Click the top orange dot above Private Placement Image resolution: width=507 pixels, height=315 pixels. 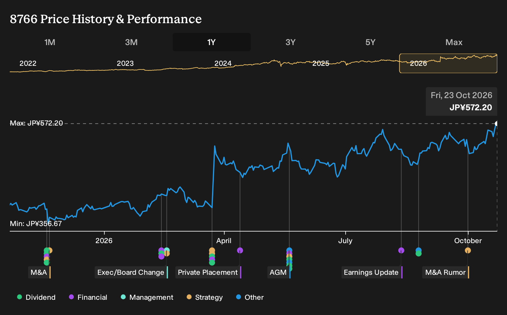point(212,250)
